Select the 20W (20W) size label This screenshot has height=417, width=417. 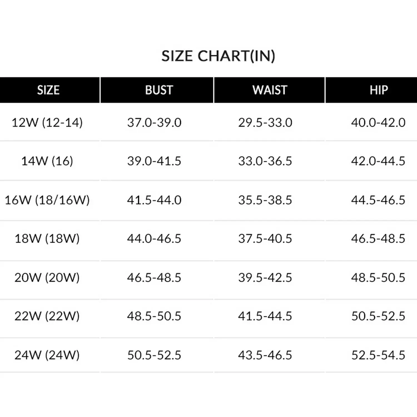[x=47, y=277]
